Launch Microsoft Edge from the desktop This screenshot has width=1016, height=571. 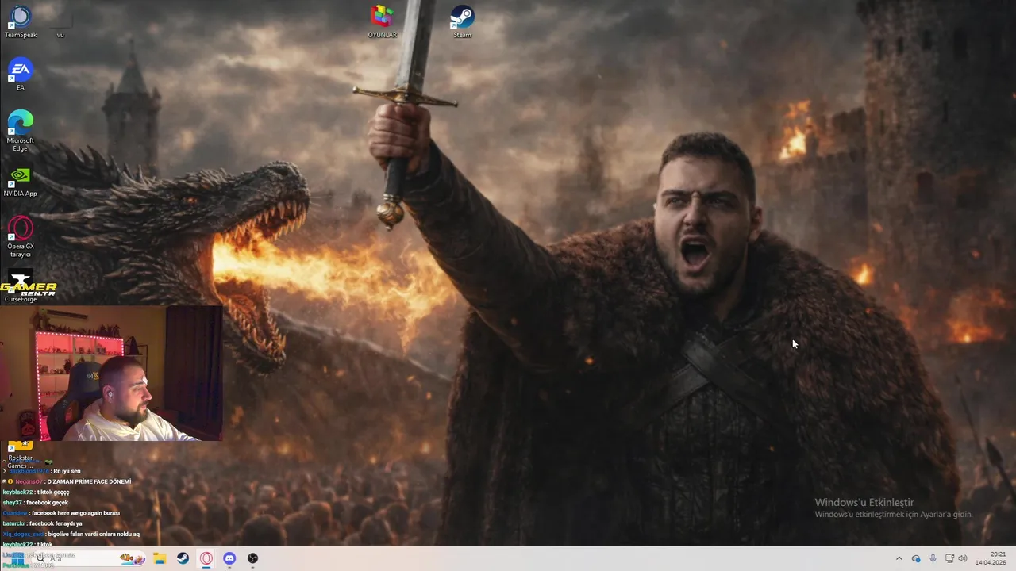[20, 131]
